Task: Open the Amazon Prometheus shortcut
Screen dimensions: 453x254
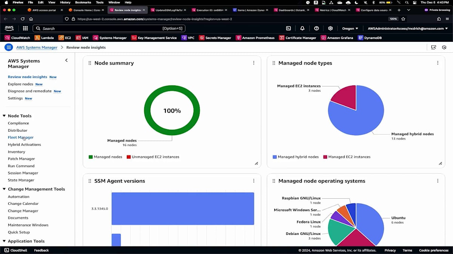Action: point(255,38)
